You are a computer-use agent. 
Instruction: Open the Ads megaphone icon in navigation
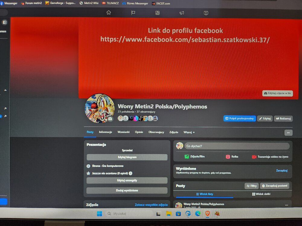pos(182,13)
